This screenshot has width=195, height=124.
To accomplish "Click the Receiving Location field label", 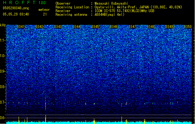I will click(72, 7).
